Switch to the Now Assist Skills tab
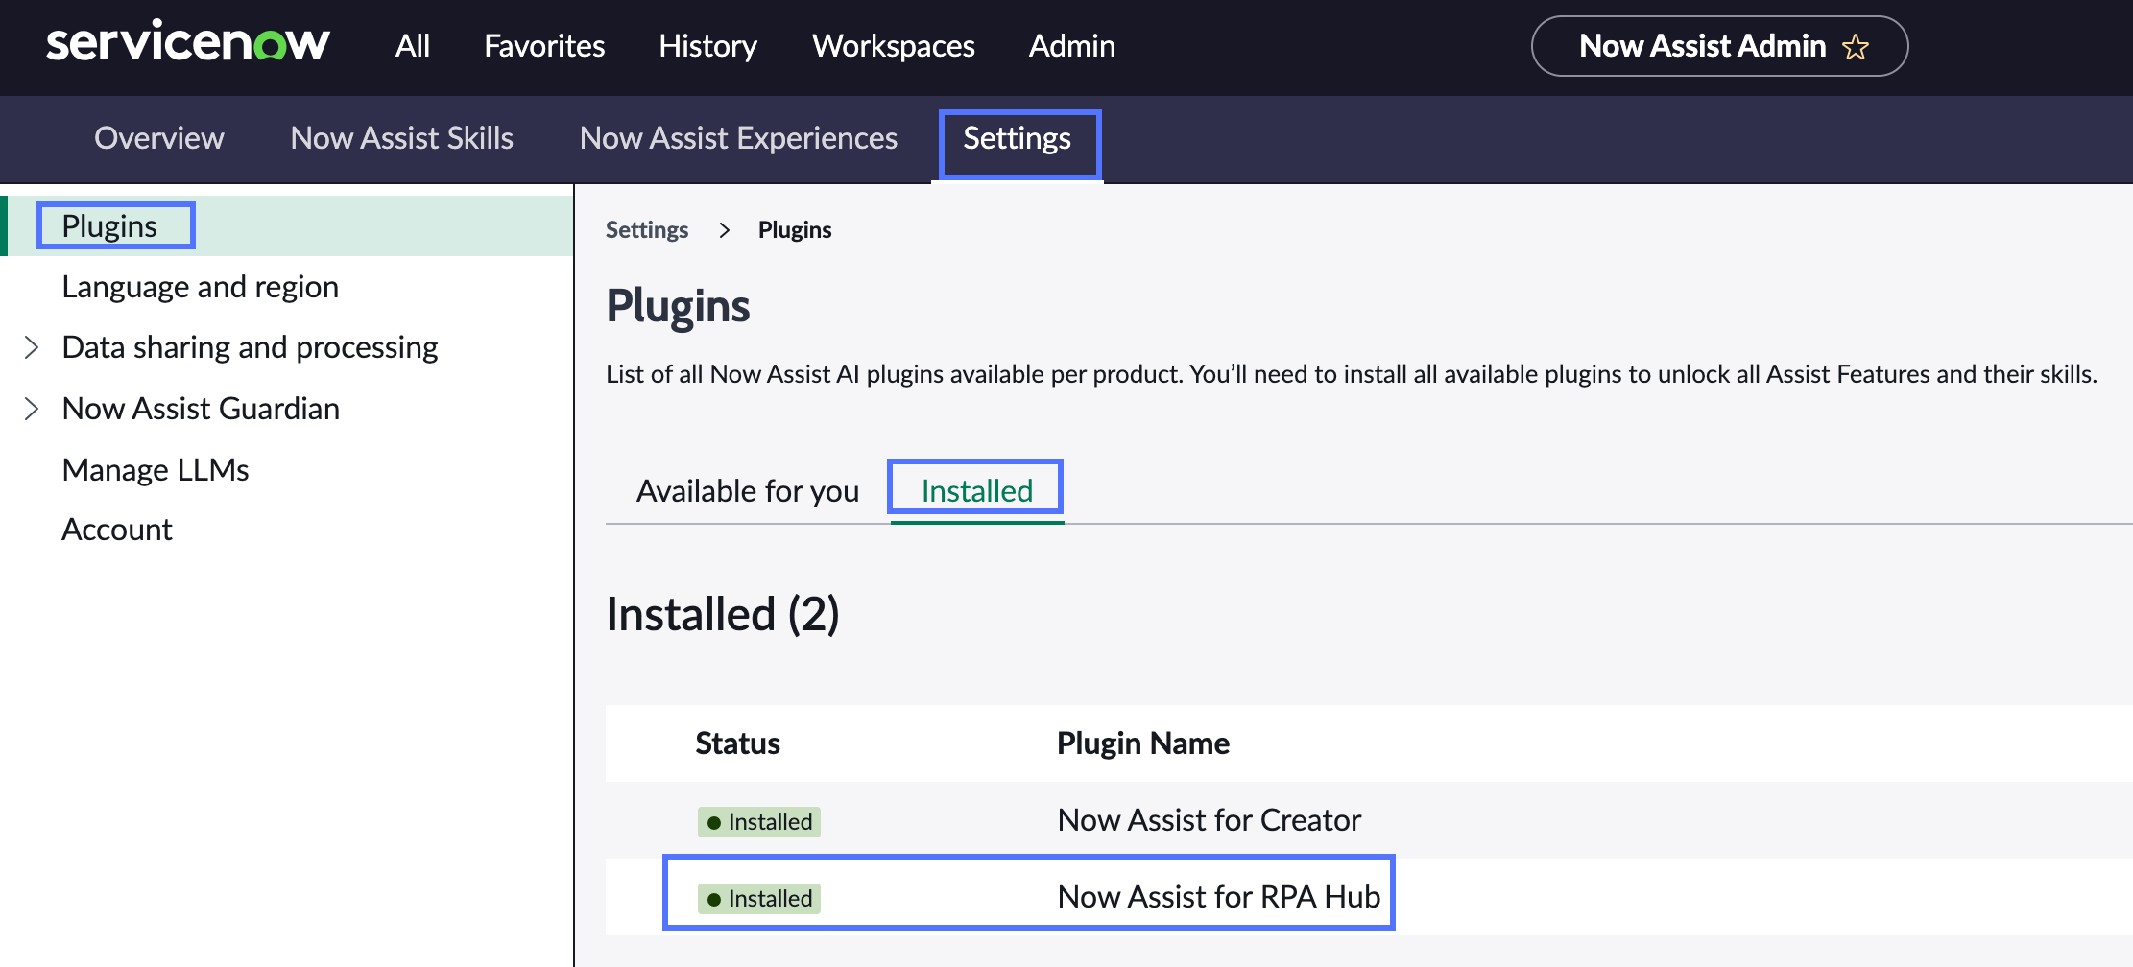 tap(402, 138)
